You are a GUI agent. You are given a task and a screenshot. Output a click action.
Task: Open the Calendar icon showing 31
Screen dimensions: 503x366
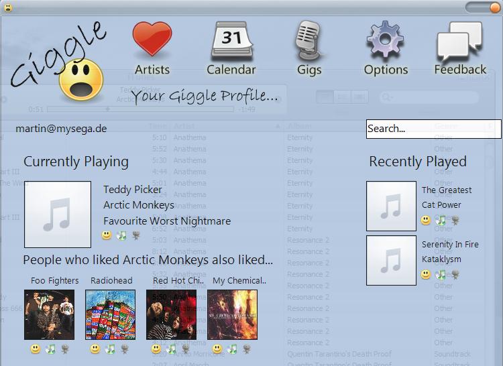pos(231,41)
